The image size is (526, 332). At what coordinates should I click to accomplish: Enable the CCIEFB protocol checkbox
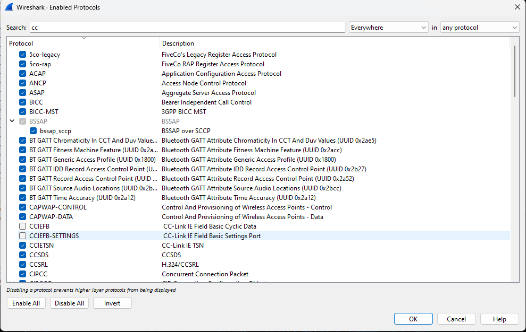(22, 226)
